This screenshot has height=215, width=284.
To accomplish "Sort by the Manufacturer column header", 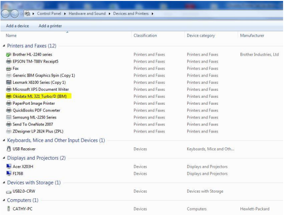I will click(x=252, y=36).
